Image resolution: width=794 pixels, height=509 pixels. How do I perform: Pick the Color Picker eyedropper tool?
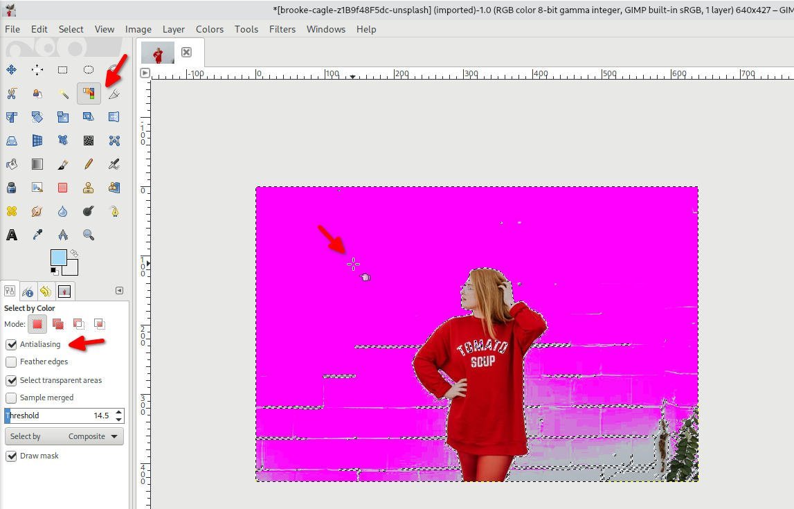[x=37, y=234]
